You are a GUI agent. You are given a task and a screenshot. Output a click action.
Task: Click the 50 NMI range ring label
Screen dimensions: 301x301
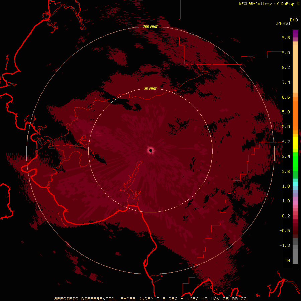pos(150,88)
